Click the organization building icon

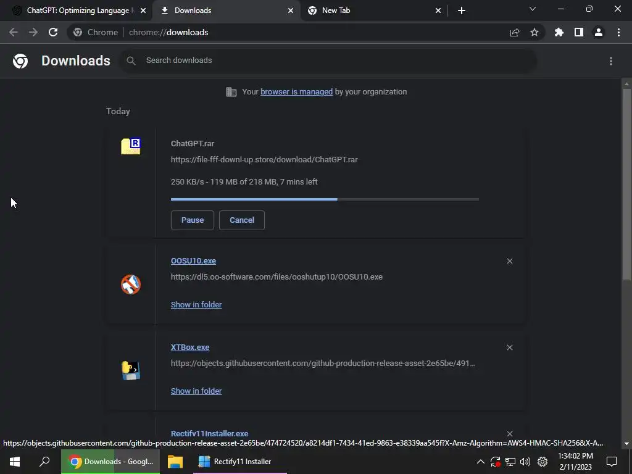click(x=231, y=92)
